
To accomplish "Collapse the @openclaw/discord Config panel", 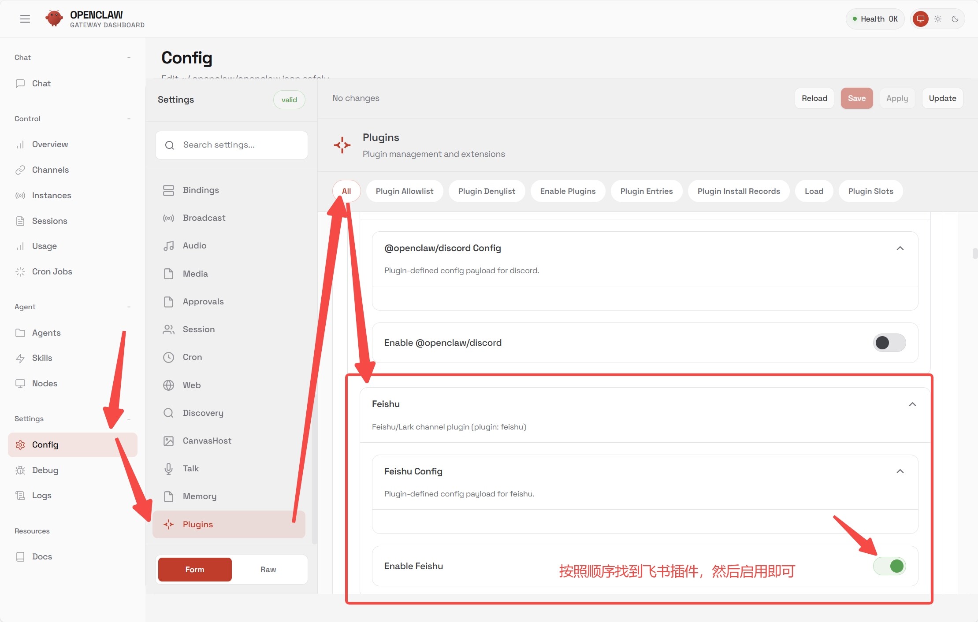I will click(x=900, y=248).
